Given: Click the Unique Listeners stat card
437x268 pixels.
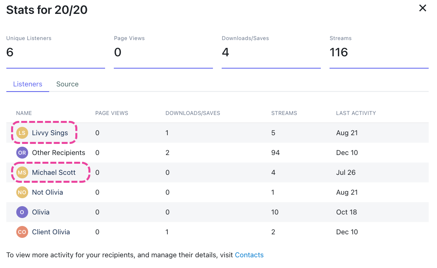Looking at the screenshot, I should [56, 51].
